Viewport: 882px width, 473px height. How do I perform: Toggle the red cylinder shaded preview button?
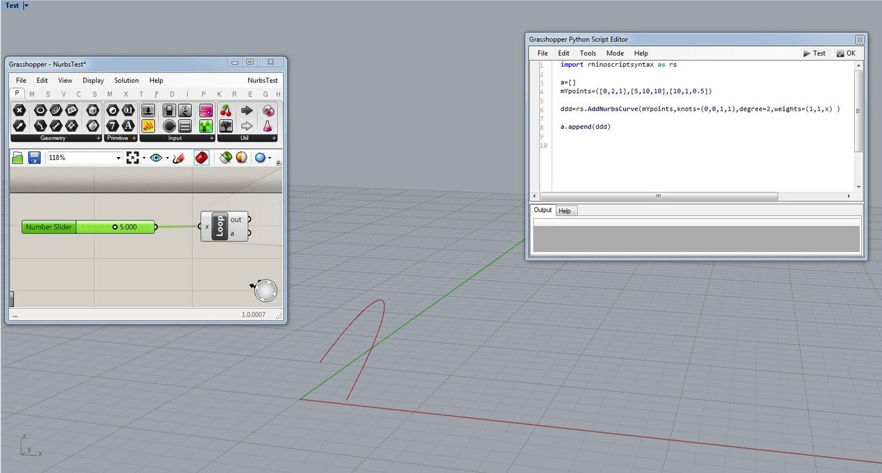pyautogui.click(x=202, y=158)
